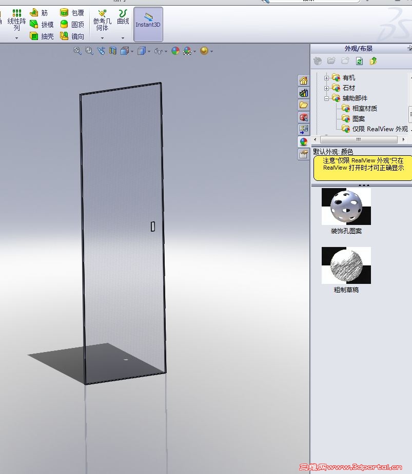Open the View Orientation dropdown arrow
The image size is (412, 474).
[132, 51]
